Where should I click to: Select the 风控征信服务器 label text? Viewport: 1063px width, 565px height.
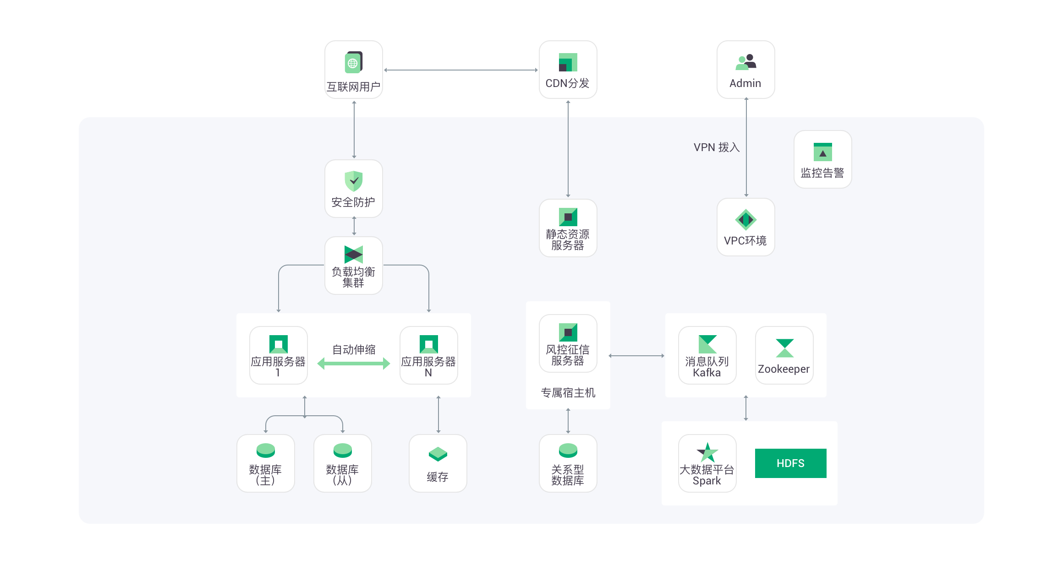(x=568, y=355)
